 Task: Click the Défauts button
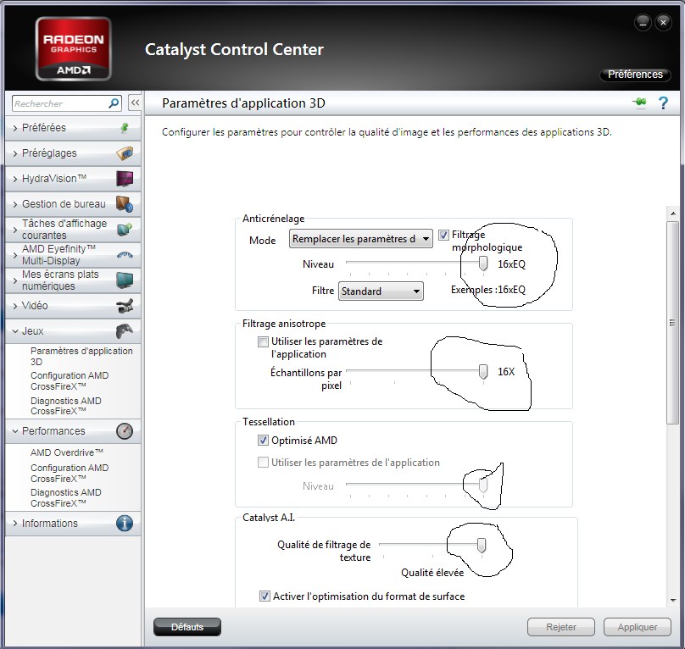[187, 627]
